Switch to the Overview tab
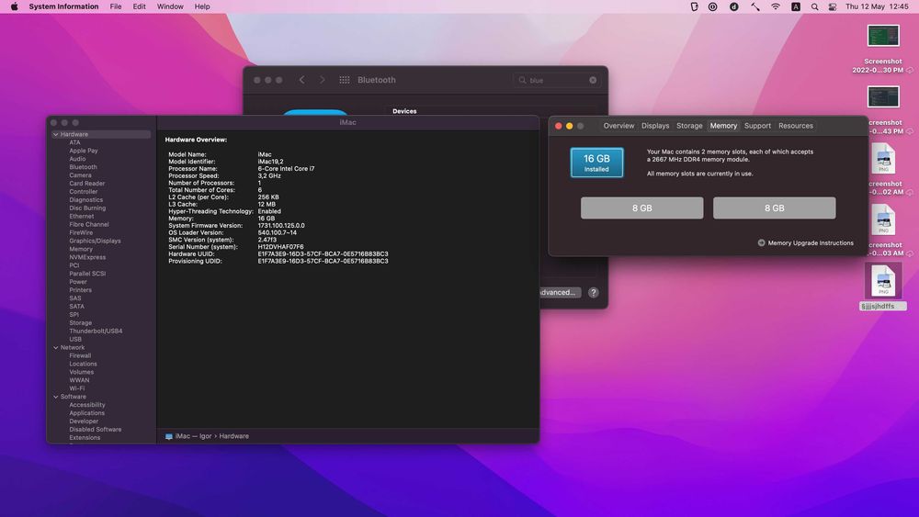The width and height of the screenshot is (919, 517). point(618,125)
